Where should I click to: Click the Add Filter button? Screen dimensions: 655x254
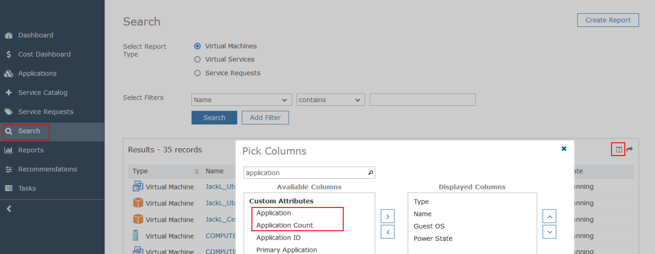[265, 117]
